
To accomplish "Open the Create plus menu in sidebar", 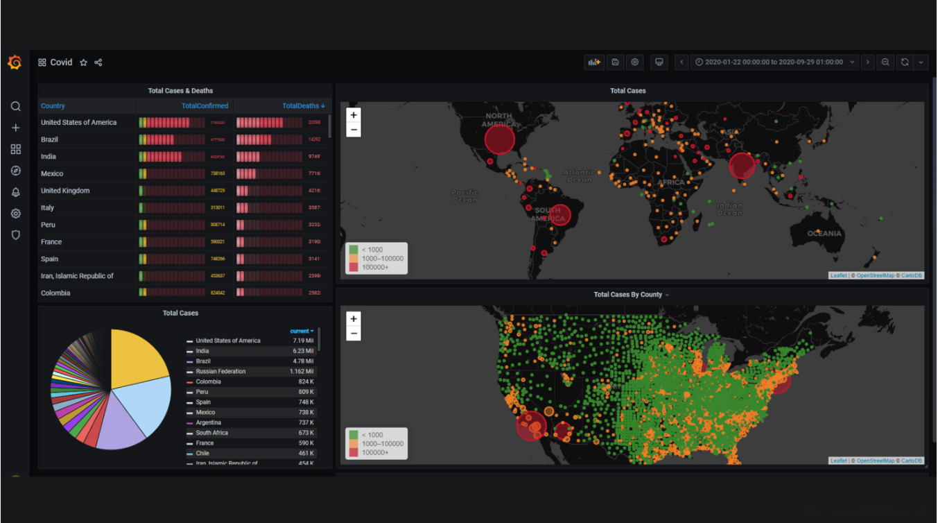I will coord(15,128).
